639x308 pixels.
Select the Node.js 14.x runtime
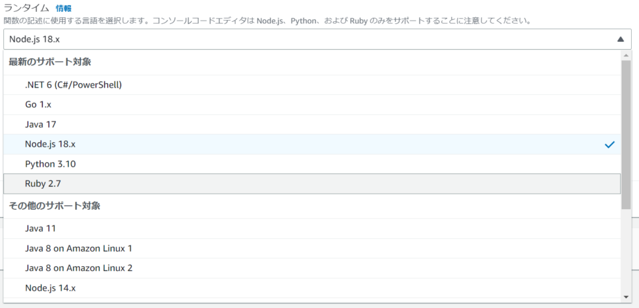click(51, 288)
